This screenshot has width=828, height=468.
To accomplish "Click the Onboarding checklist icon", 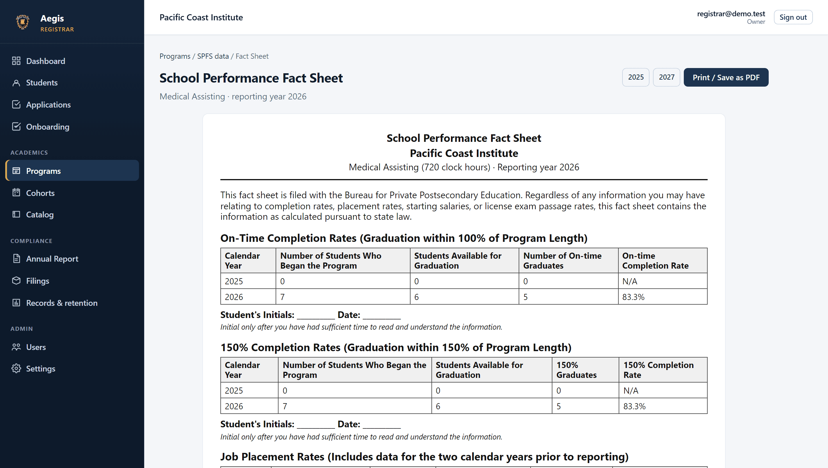I will 16,127.
